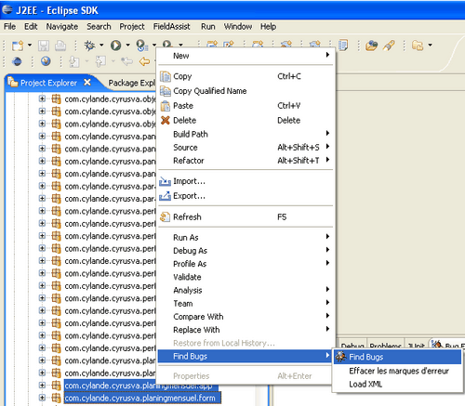Switch to the Problems tab
The height and width of the screenshot is (406, 465).
[x=385, y=346]
